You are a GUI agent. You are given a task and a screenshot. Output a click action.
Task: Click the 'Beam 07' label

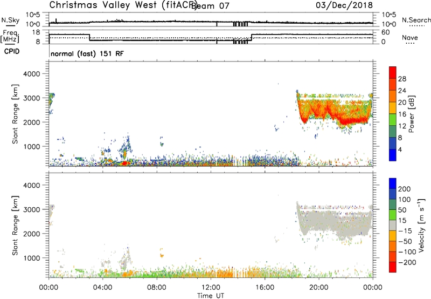[x=210, y=6]
